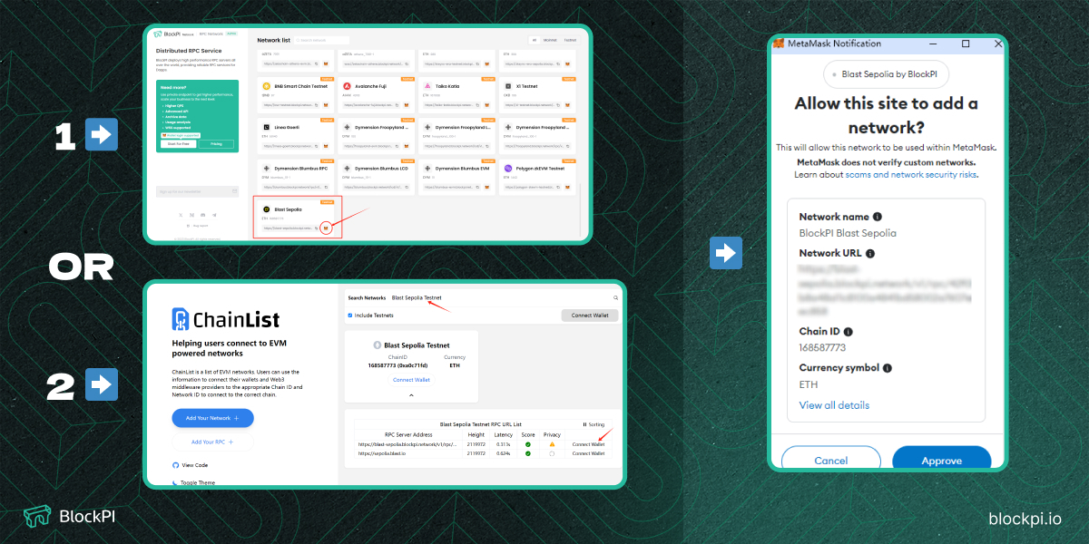Click privacy warning icon in blockpi RPC row
This screenshot has height=544, width=1089.
(x=552, y=444)
